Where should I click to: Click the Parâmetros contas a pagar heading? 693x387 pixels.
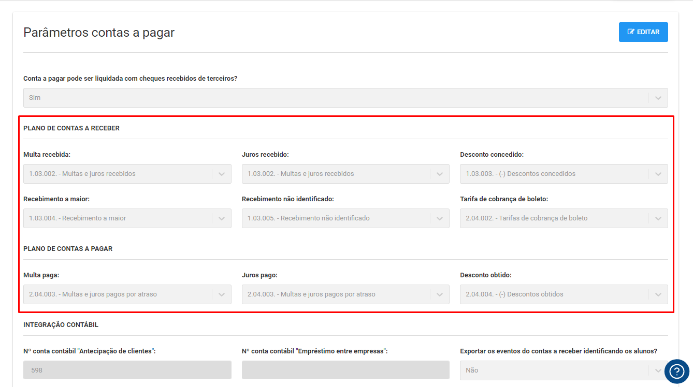(99, 33)
